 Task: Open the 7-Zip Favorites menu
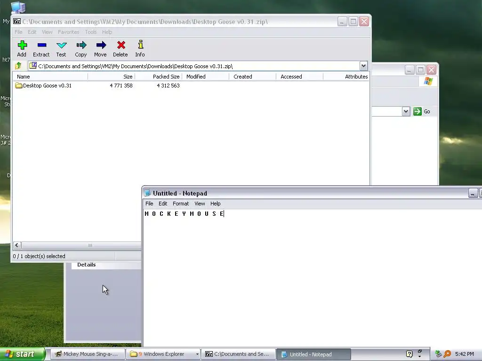point(69,32)
